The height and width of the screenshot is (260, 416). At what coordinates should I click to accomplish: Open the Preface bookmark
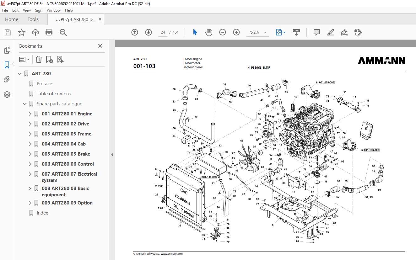point(44,84)
